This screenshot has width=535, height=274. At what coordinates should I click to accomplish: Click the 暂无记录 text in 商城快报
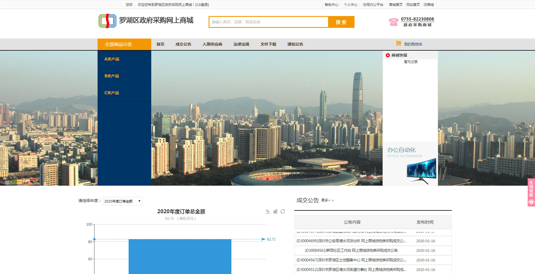[x=411, y=62]
